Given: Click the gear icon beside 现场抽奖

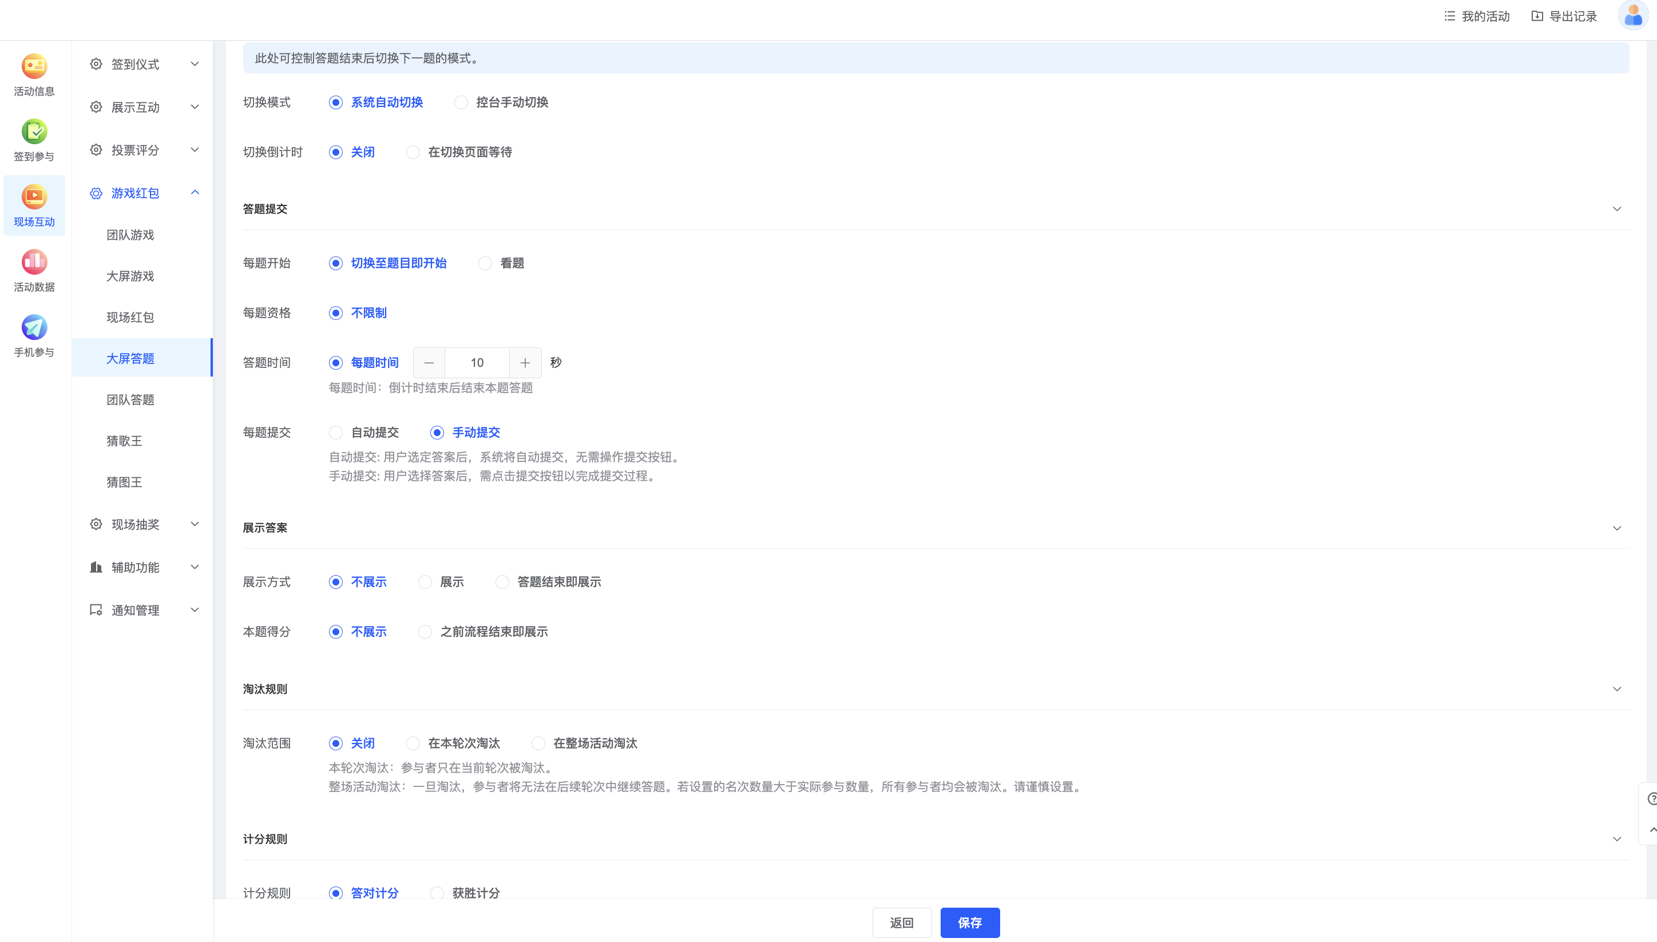Looking at the screenshot, I should (96, 524).
